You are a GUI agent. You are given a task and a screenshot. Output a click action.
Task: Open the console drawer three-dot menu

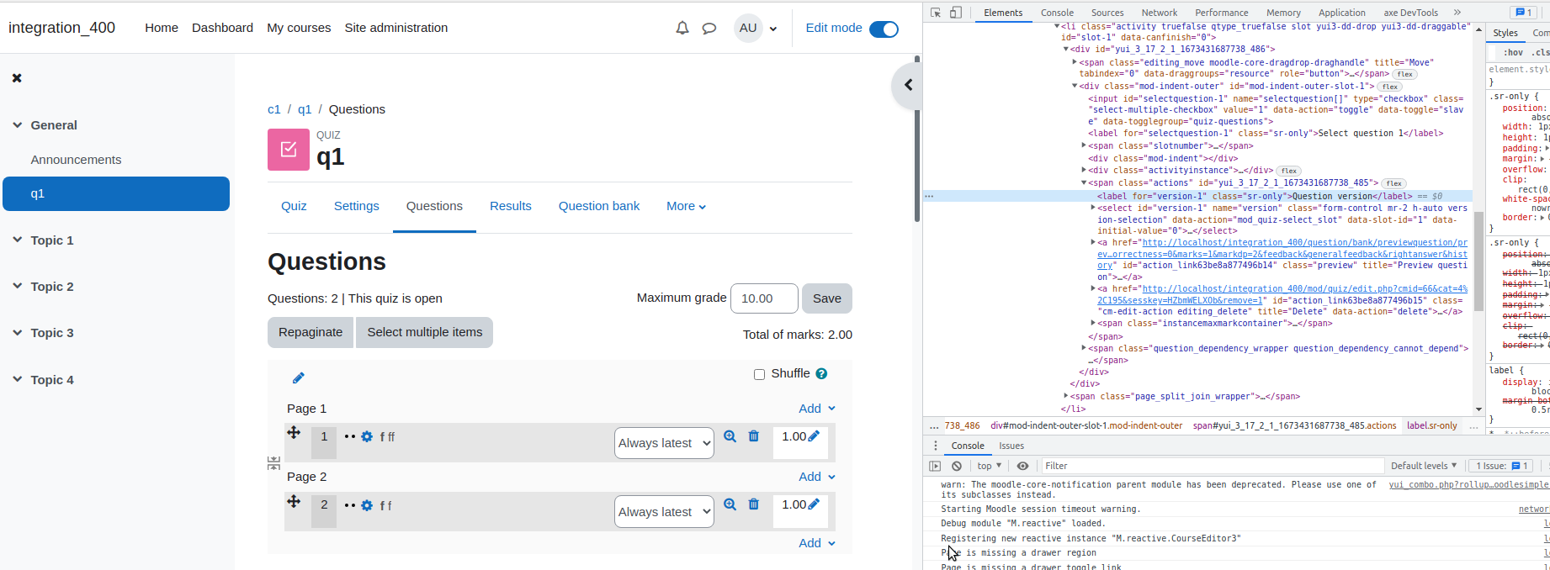tap(935, 446)
